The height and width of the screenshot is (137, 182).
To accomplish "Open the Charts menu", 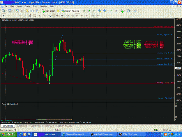I will (x=27, y=6).
